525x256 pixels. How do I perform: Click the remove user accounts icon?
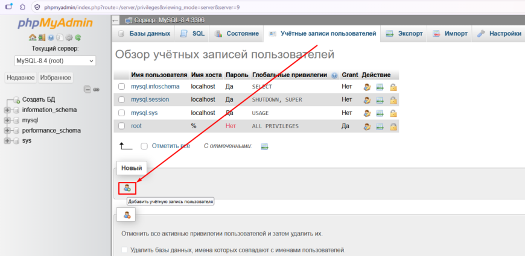[x=127, y=215]
